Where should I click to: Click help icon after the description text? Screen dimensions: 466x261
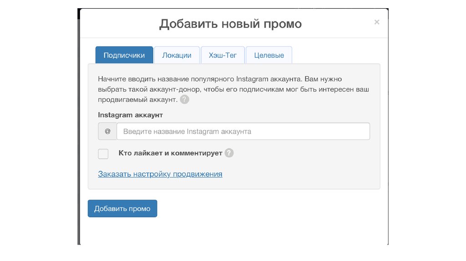184,100
